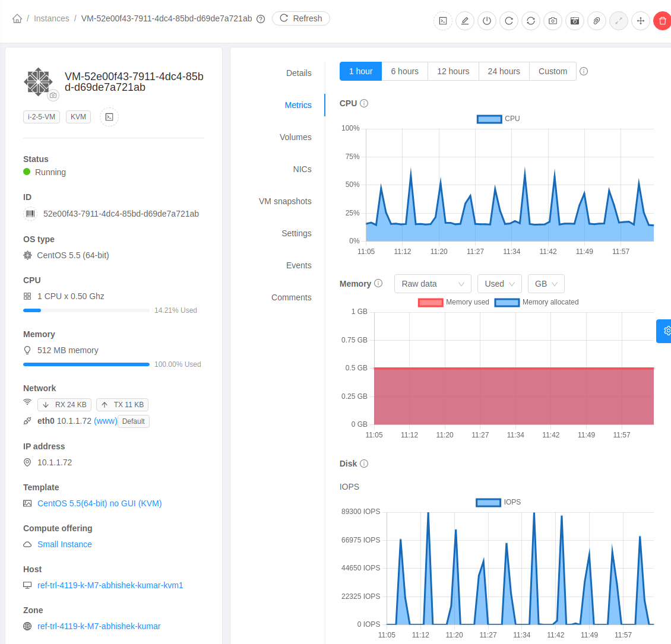The height and width of the screenshot is (644, 671).
Task: Open the VM console terminal
Action: 443,21
